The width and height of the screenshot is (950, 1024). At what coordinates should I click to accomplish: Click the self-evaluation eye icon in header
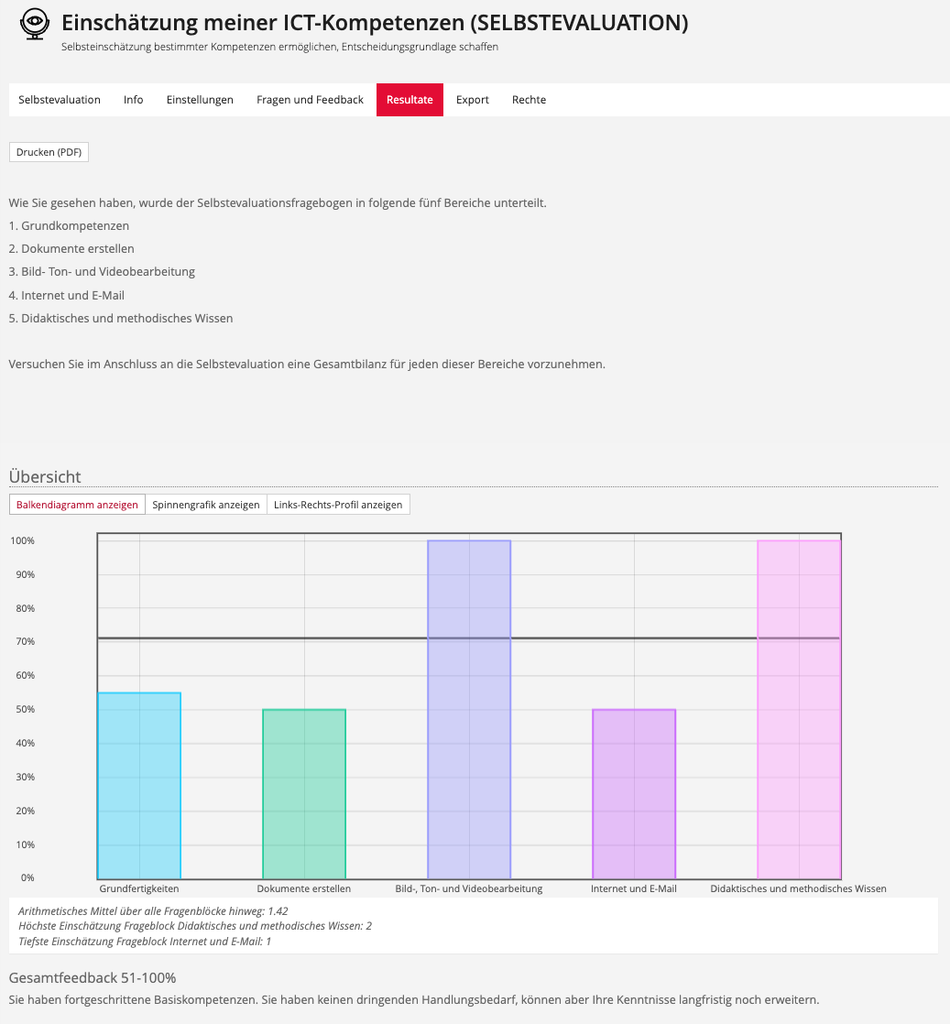pyautogui.click(x=35, y=25)
